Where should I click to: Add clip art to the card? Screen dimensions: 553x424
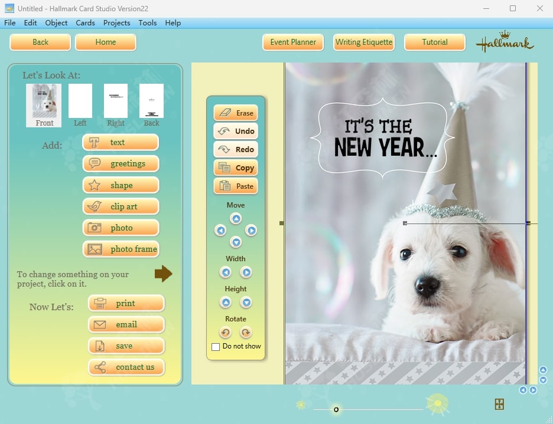point(121,206)
